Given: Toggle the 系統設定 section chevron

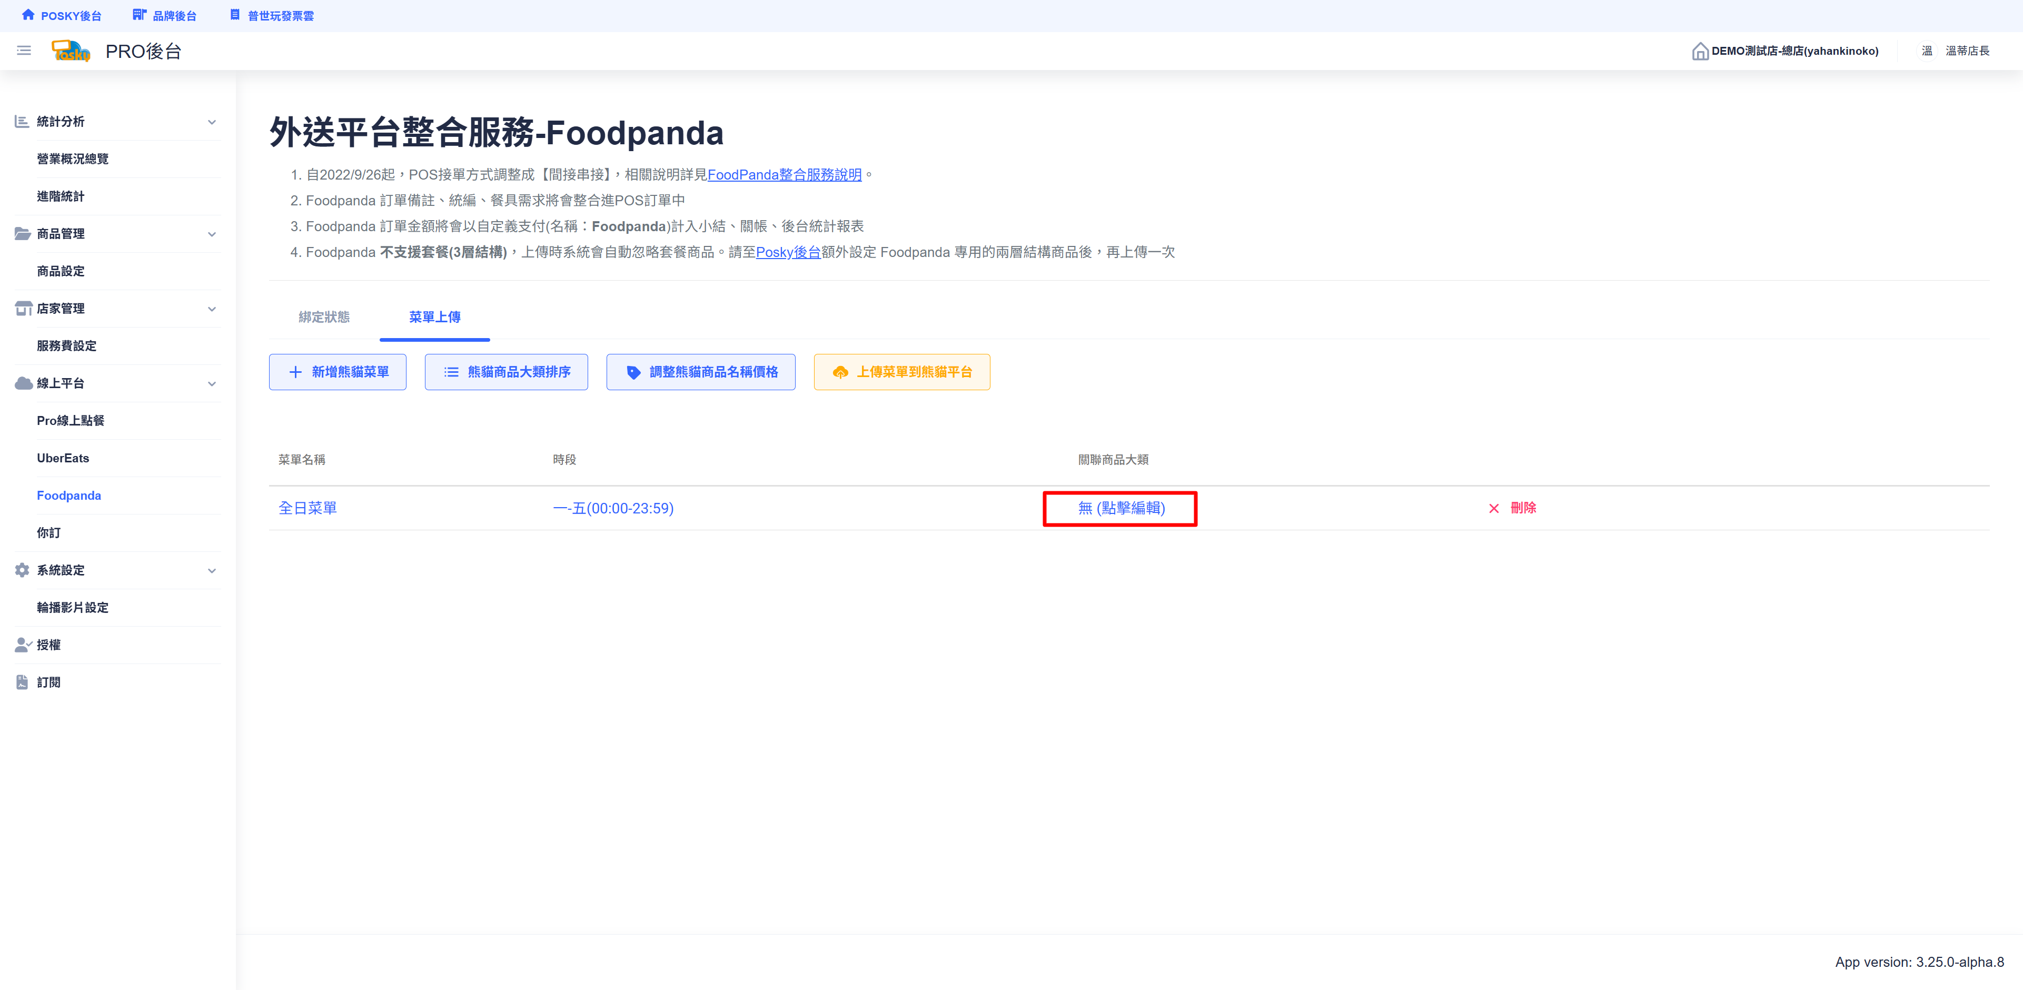Looking at the screenshot, I should (211, 570).
